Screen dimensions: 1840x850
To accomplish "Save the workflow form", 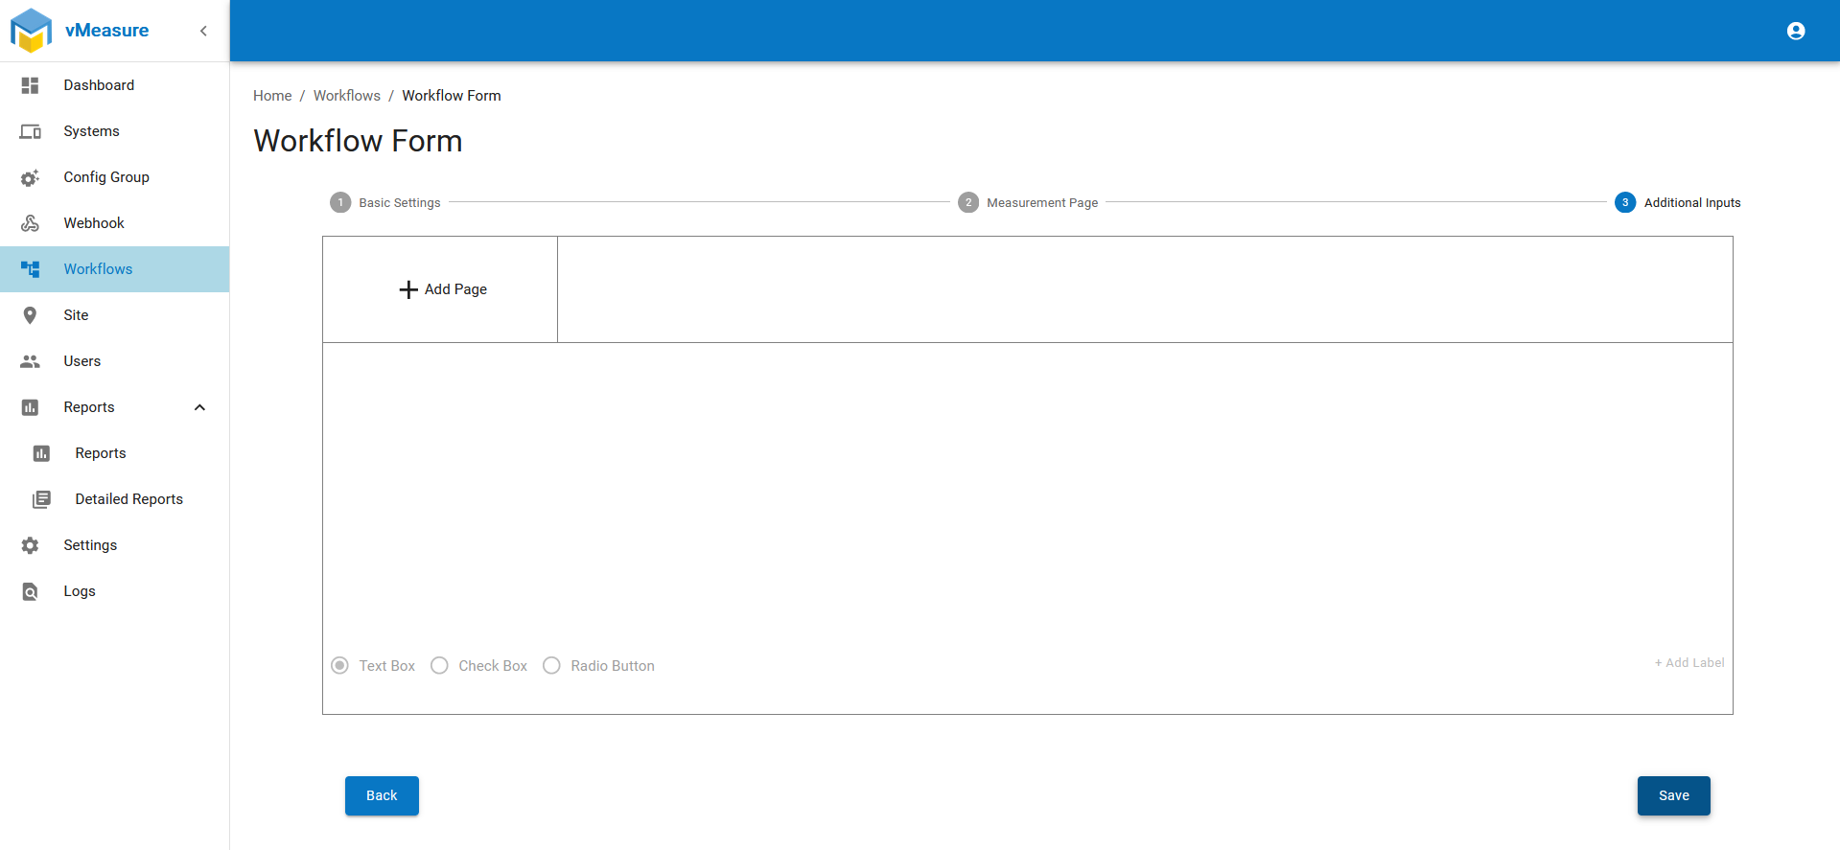I will tap(1674, 795).
